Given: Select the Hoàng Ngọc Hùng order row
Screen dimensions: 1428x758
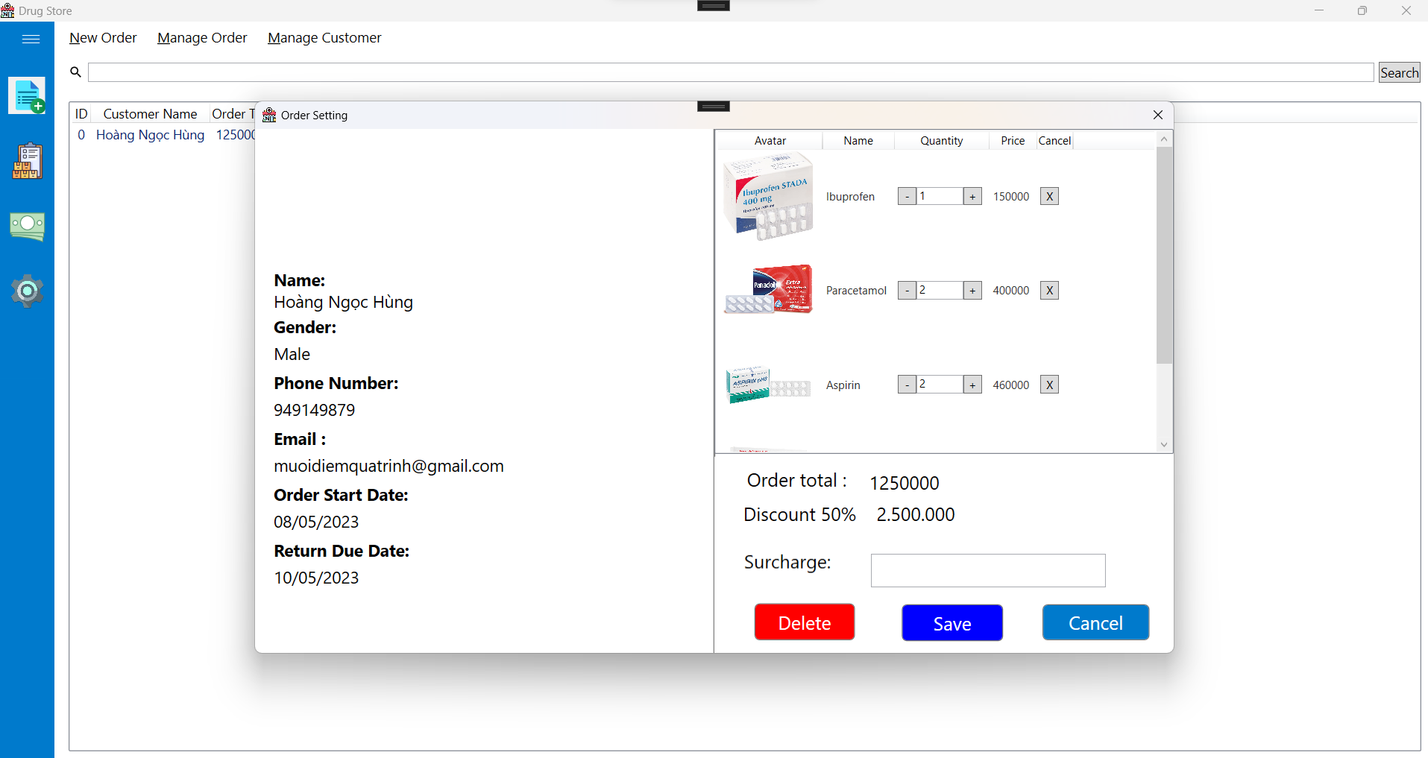Looking at the screenshot, I should coord(150,135).
